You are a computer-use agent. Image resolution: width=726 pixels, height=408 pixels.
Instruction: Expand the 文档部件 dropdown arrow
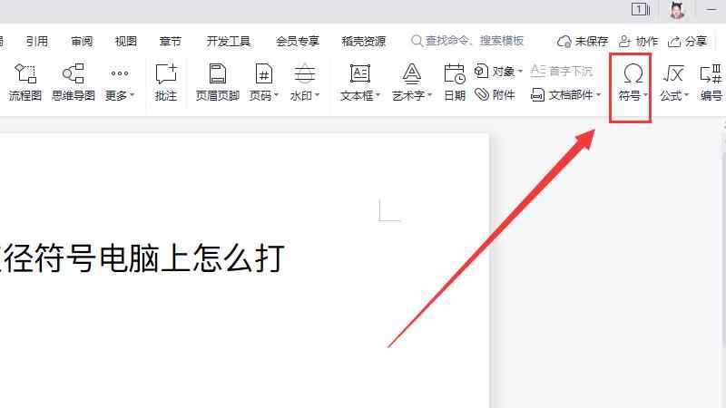click(598, 95)
